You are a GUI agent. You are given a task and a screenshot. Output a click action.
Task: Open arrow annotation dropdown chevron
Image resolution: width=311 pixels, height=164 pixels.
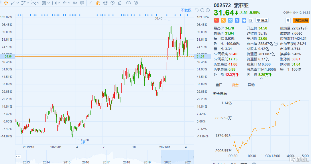pyautogui.click(x=69, y=3)
